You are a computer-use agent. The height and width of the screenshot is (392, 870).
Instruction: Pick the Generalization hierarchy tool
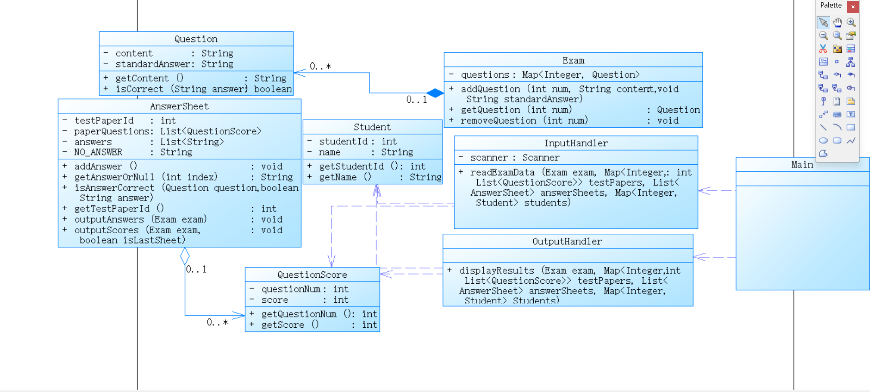click(851, 62)
